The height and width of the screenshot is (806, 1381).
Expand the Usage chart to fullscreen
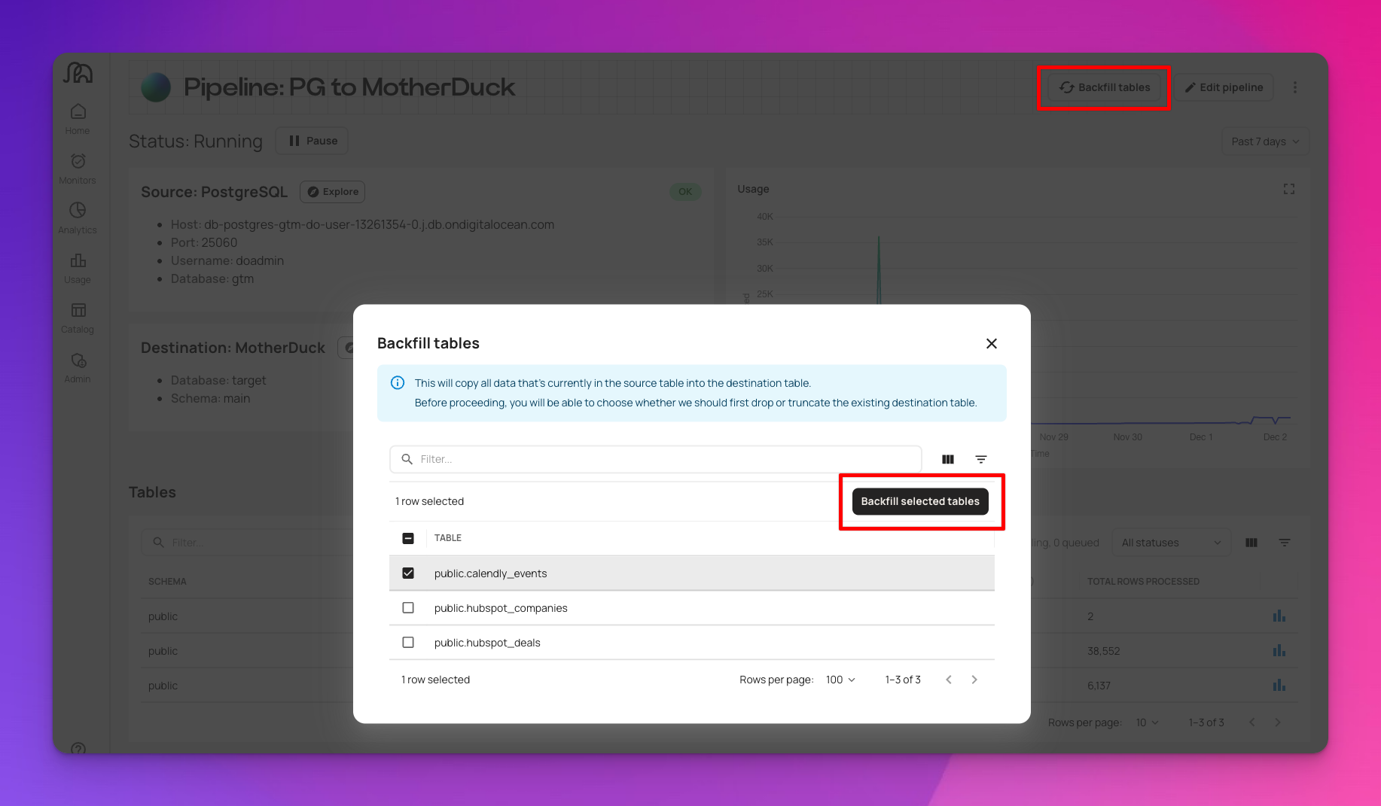click(1289, 189)
